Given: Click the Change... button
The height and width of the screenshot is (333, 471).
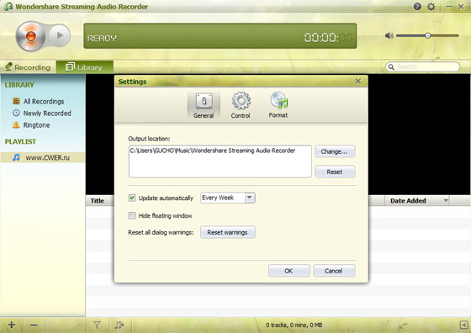Looking at the screenshot, I should pos(335,151).
